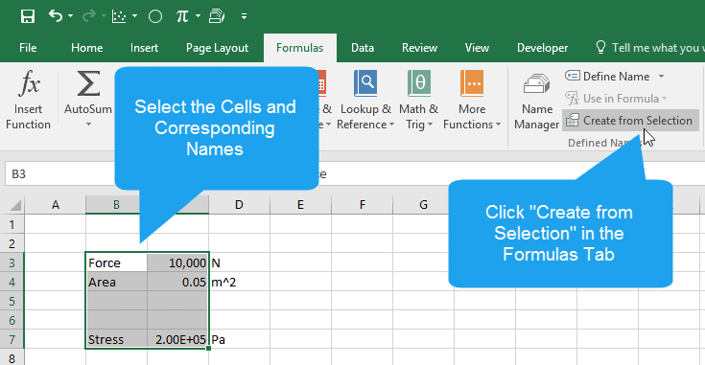This screenshot has width=705, height=365.
Task: Click the Redo arrow icon
Action: click(x=89, y=16)
